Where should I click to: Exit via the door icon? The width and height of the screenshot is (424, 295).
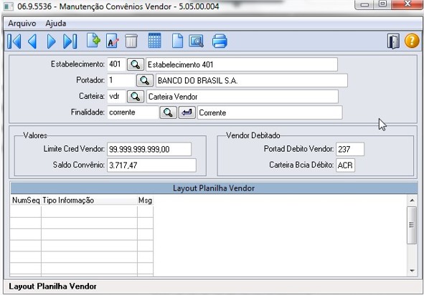(x=393, y=42)
